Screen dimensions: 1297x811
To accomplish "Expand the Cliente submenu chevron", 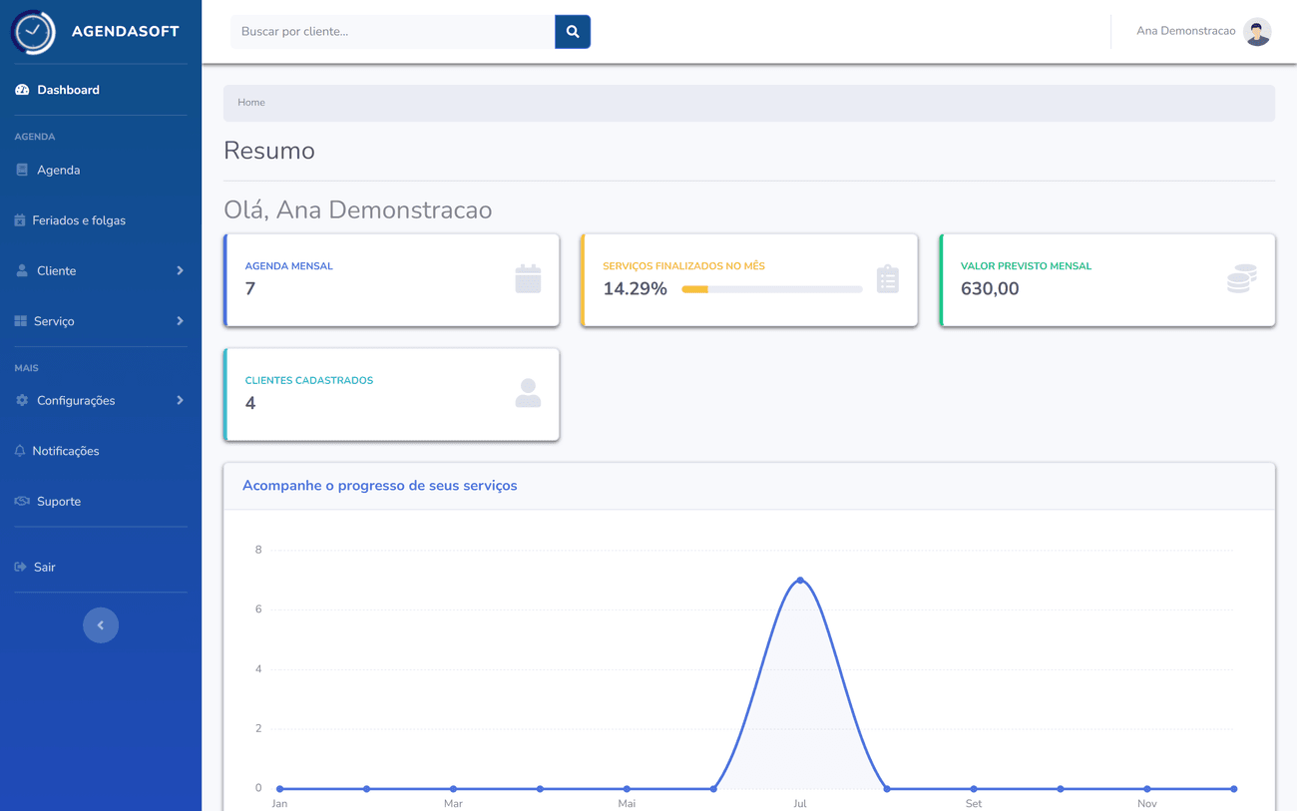I will point(180,270).
